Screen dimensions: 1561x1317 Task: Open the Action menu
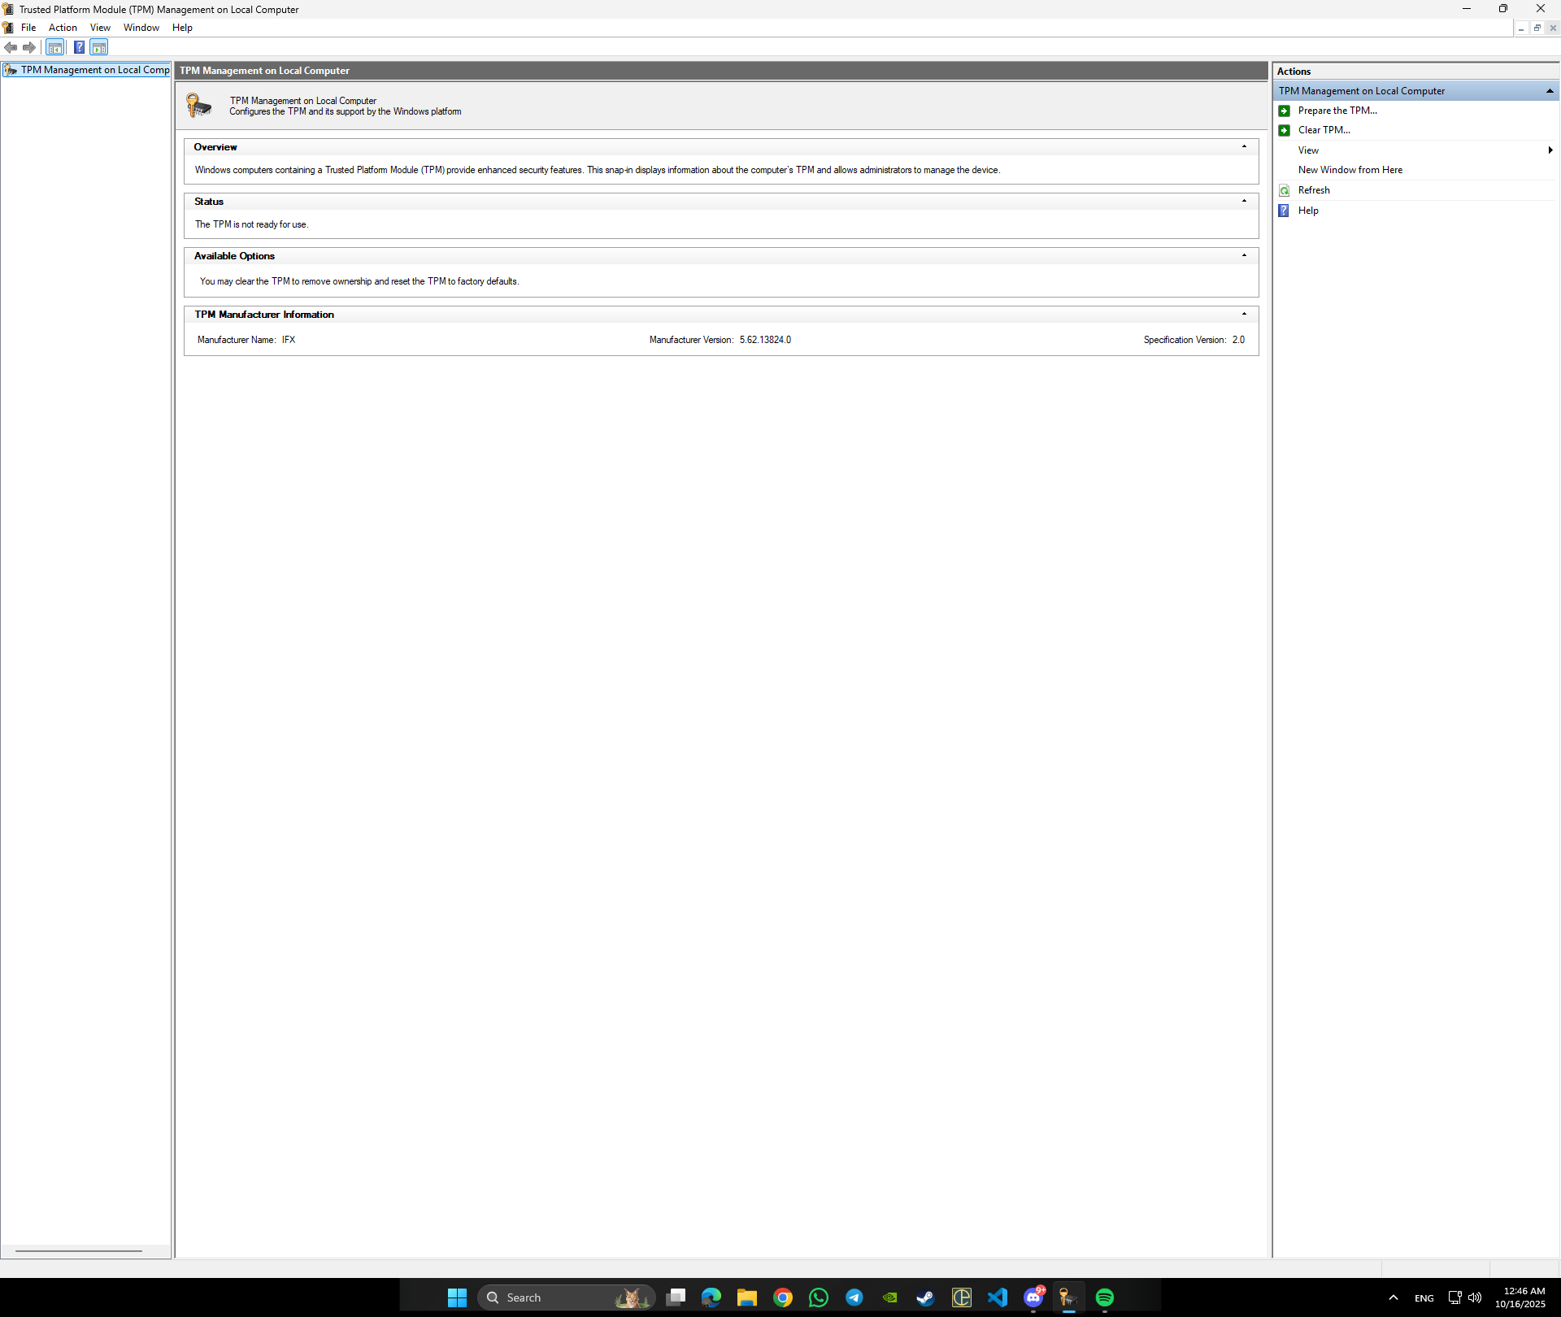63,28
